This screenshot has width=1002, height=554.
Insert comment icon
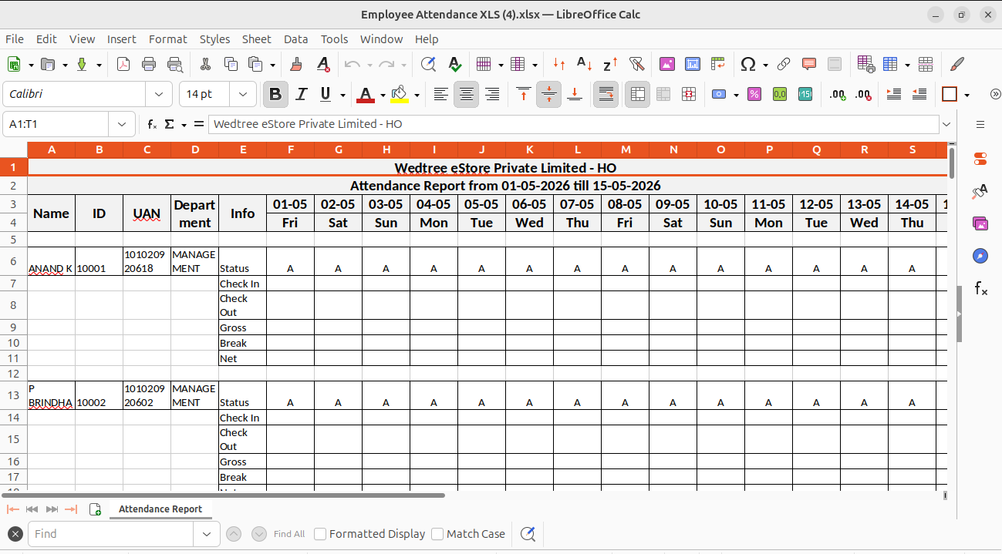click(809, 65)
